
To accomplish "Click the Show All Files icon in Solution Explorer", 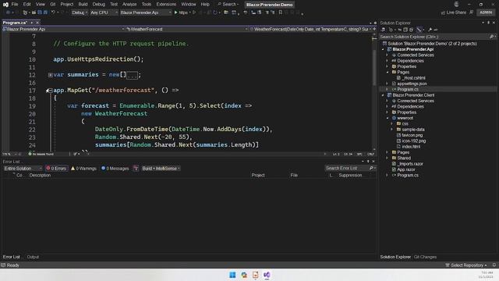I will click(411, 30).
